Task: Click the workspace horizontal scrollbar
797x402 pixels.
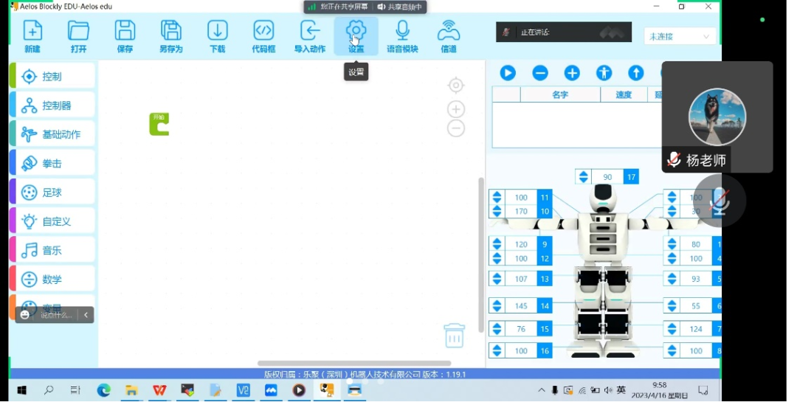Action: [353, 364]
